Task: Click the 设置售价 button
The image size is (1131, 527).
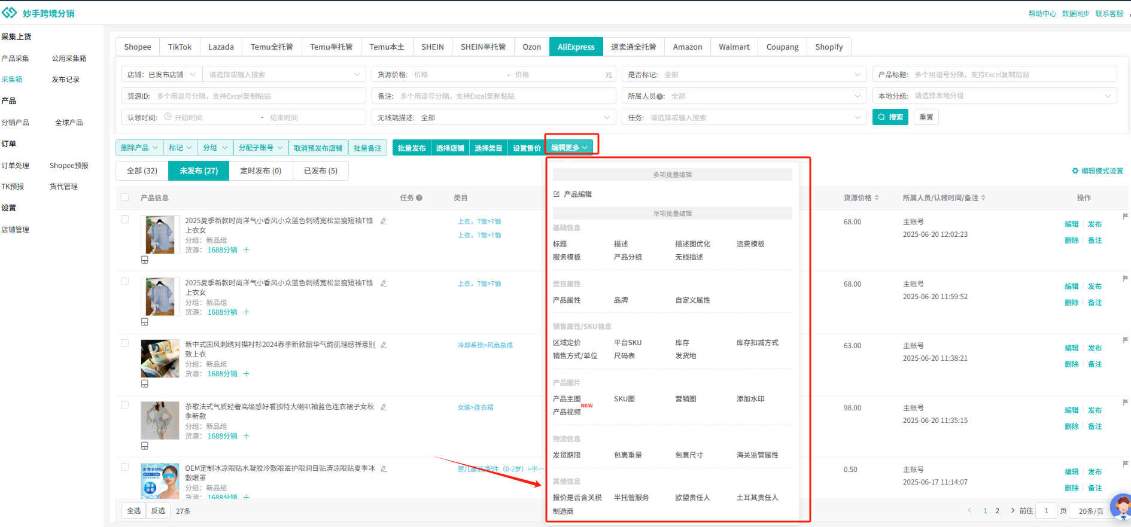Action: 527,148
